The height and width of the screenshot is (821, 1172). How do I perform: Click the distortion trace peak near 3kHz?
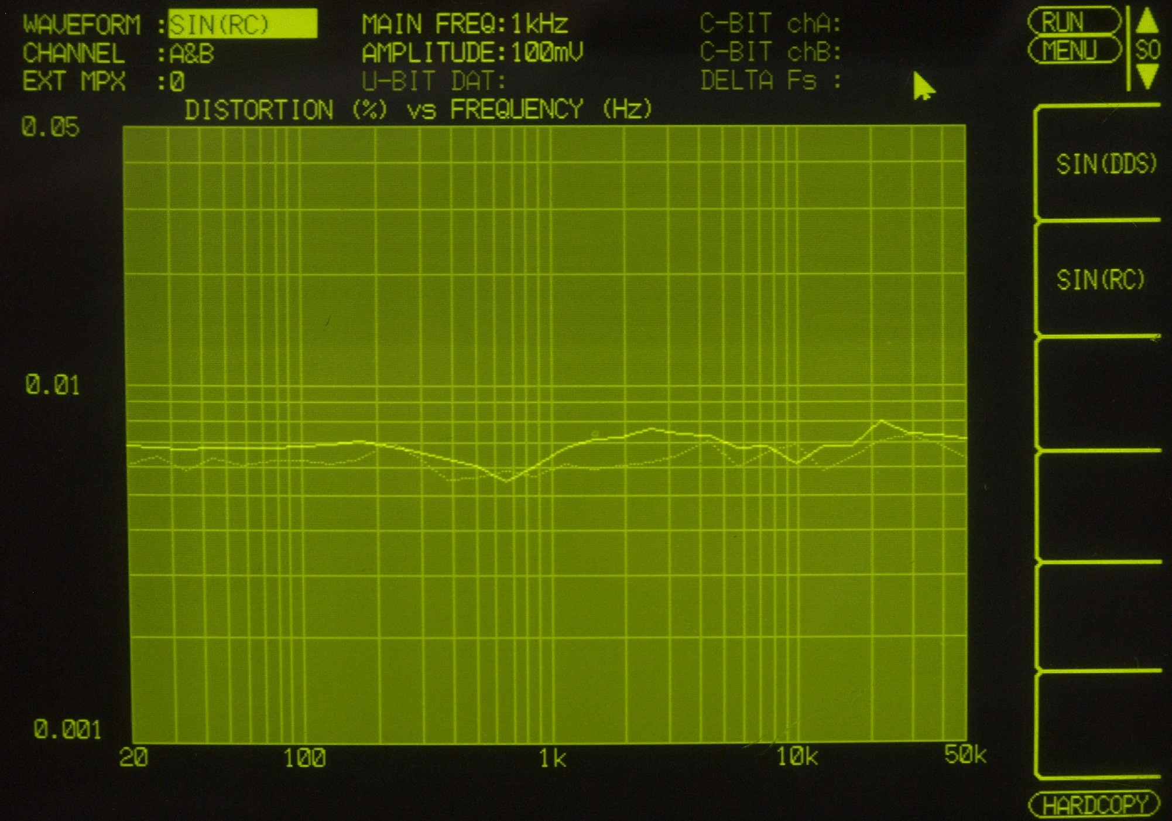pos(652,429)
